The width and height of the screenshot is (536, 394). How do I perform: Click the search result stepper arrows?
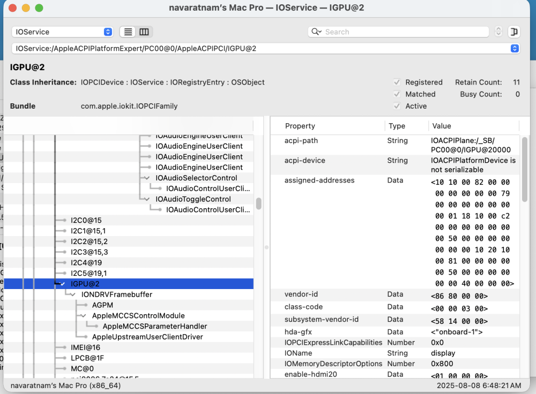coord(498,32)
